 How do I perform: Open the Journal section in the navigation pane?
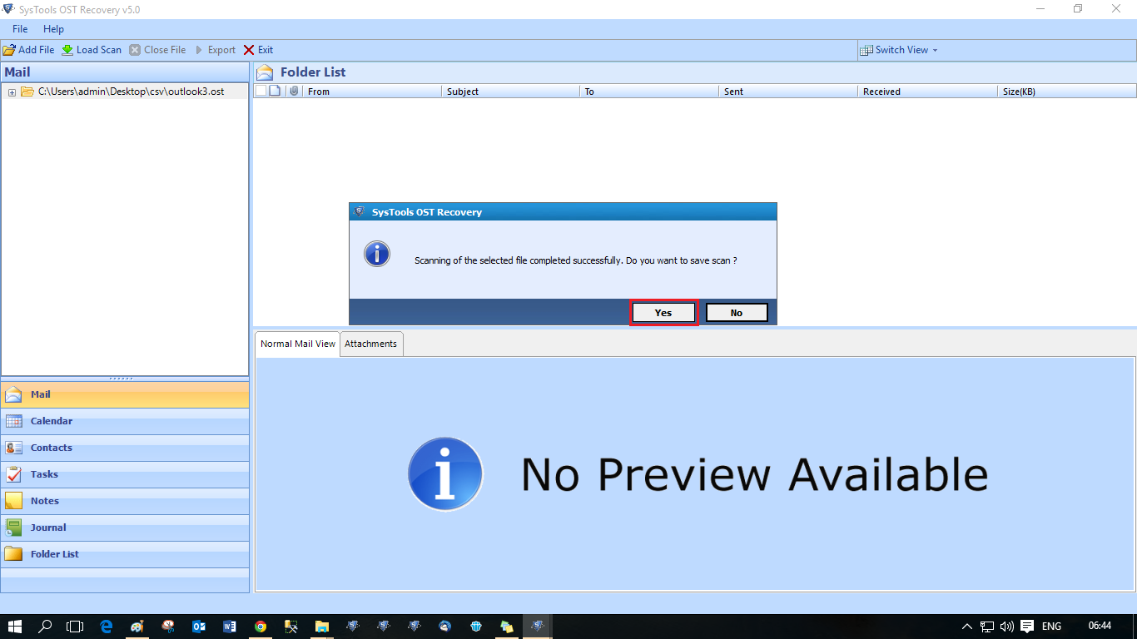click(x=125, y=528)
